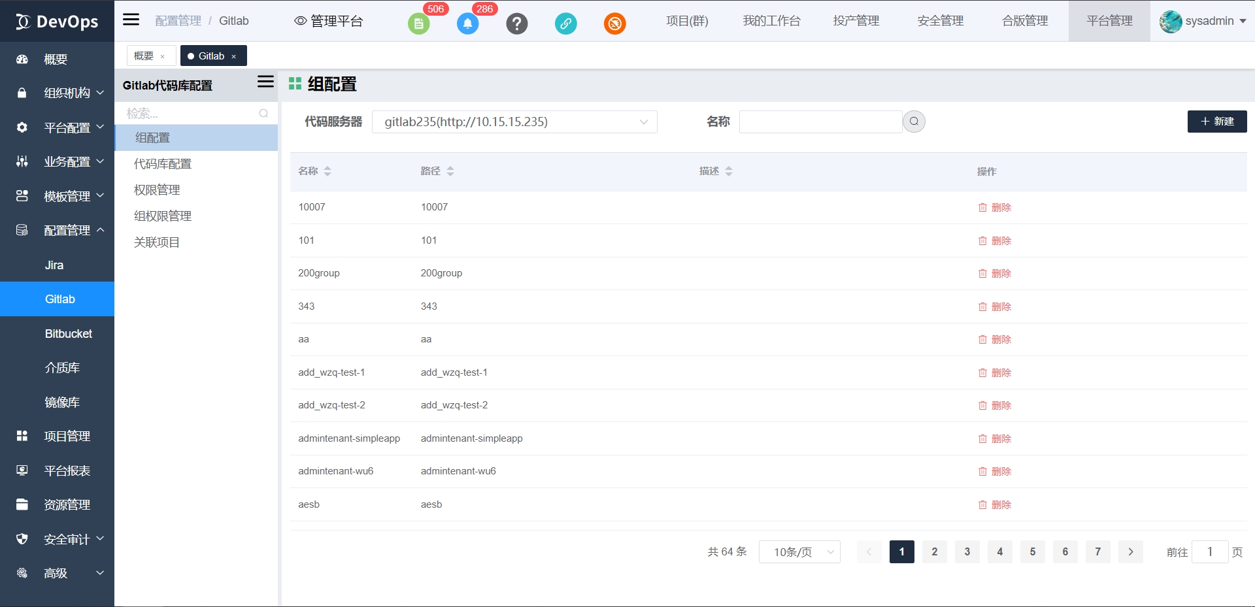The width and height of the screenshot is (1255, 607).
Task: Sort the table by 描述 column
Action: click(x=729, y=171)
